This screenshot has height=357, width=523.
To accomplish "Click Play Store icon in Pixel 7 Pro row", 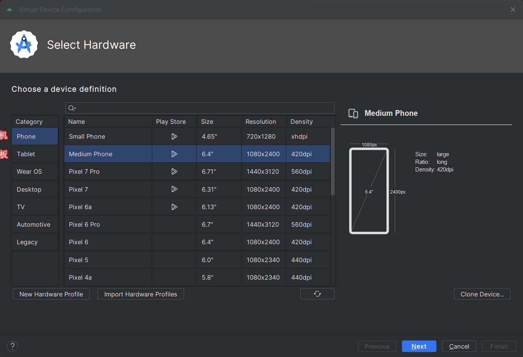I will coord(174,171).
